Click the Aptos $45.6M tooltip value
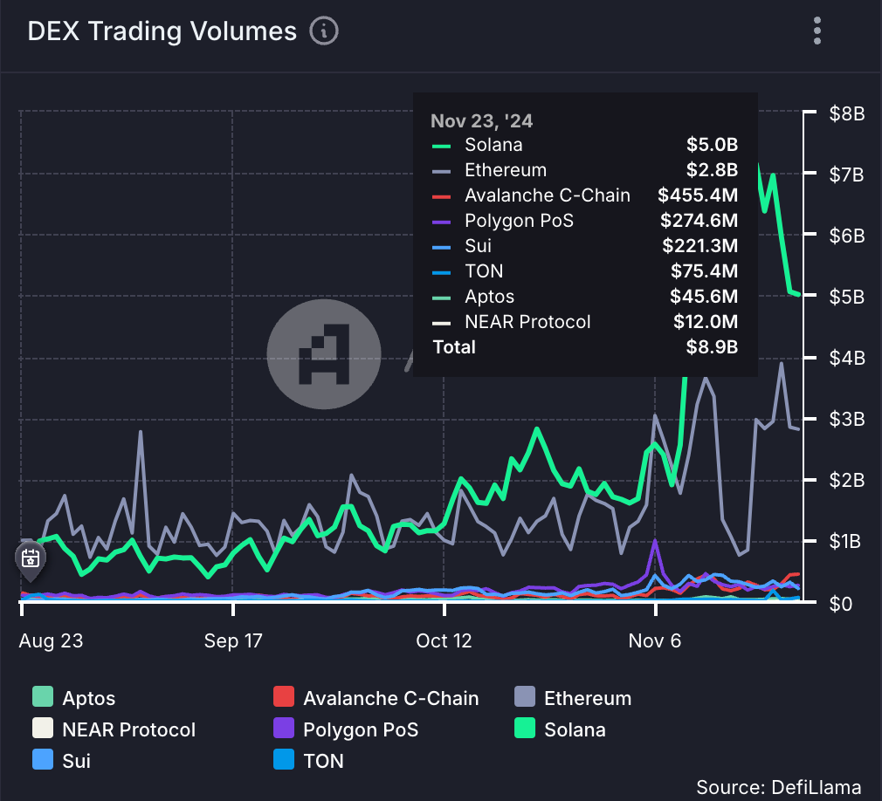882x801 pixels. coord(704,296)
